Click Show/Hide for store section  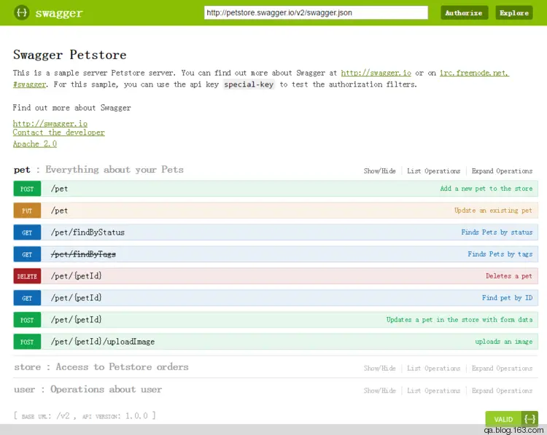click(x=379, y=369)
